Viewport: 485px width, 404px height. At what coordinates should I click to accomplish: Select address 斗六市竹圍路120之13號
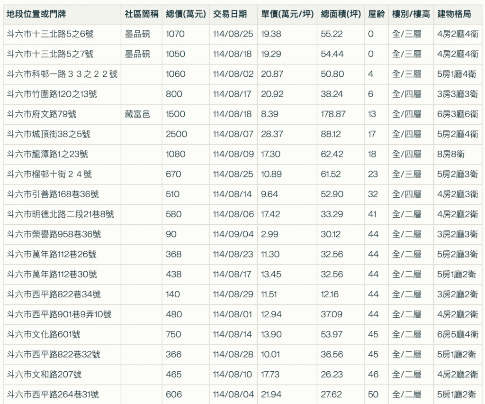pos(52,94)
